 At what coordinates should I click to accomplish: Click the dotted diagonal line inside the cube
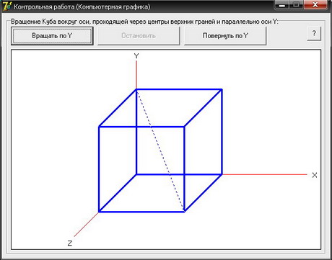coord(160,151)
